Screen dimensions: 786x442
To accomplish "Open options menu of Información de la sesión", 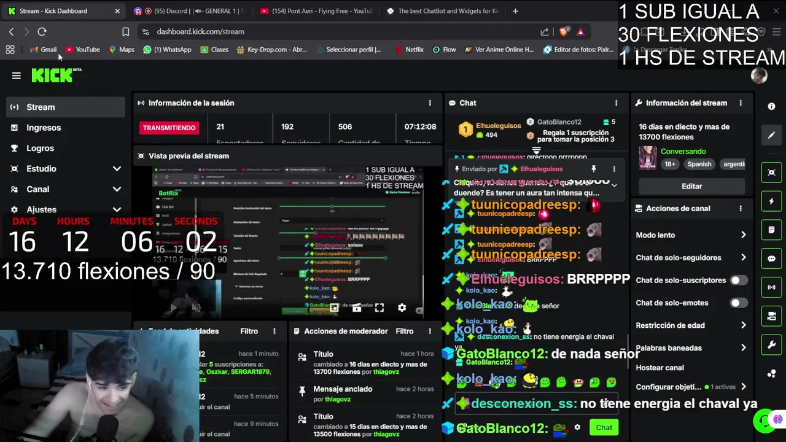I will pos(430,103).
